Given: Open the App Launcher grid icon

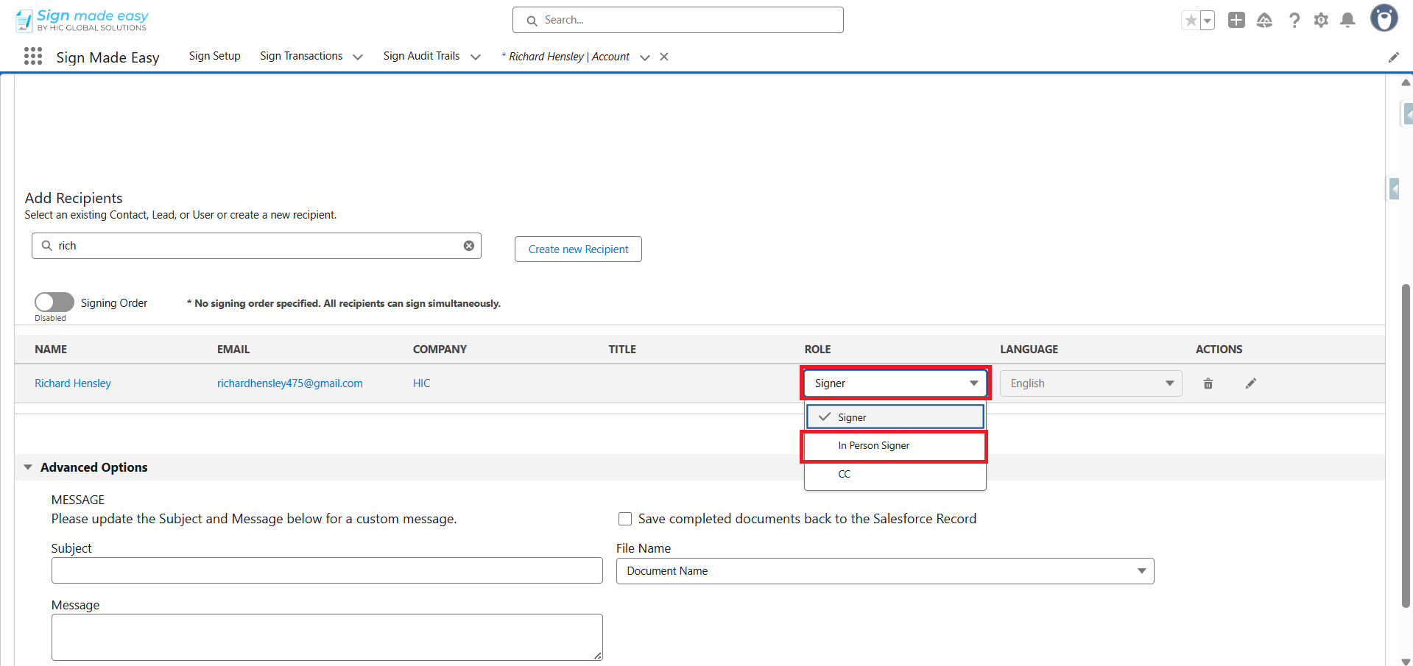Looking at the screenshot, I should click(x=32, y=57).
